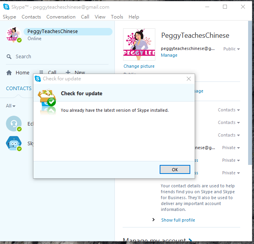Click the profile name PeggyTeachesChinese heading
254x244 pixels.
pyautogui.click(x=195, y=35)
